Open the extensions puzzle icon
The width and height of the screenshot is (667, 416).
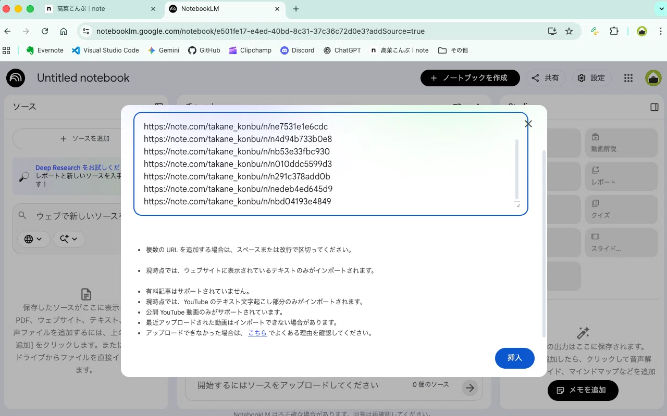click(614, 31)
